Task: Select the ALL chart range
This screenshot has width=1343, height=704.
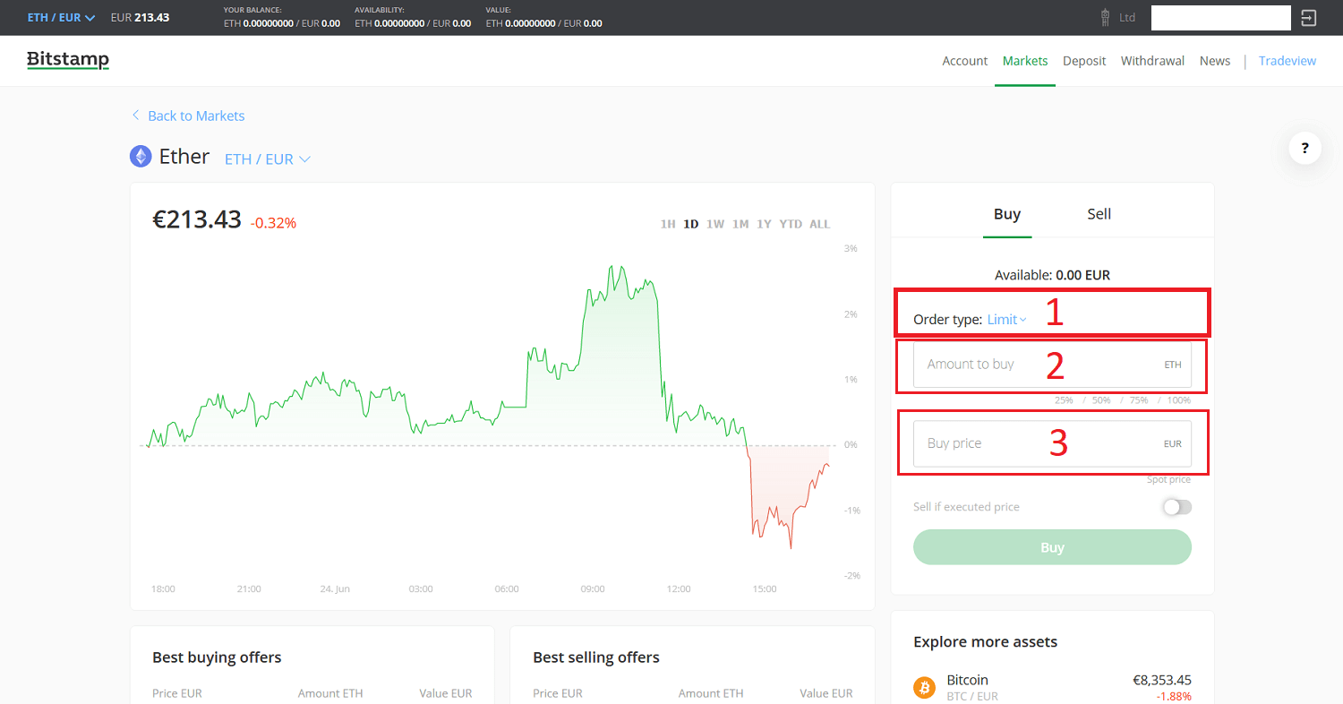Action: point(820,224)
